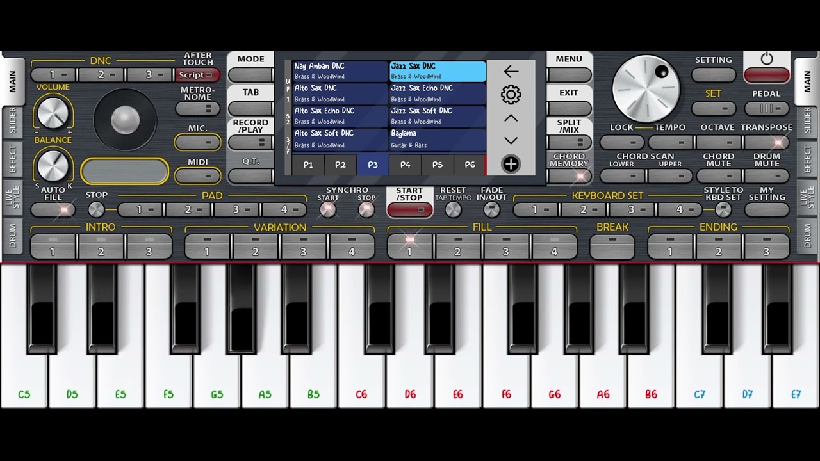Toggle DNC button 2

[101, 75]
